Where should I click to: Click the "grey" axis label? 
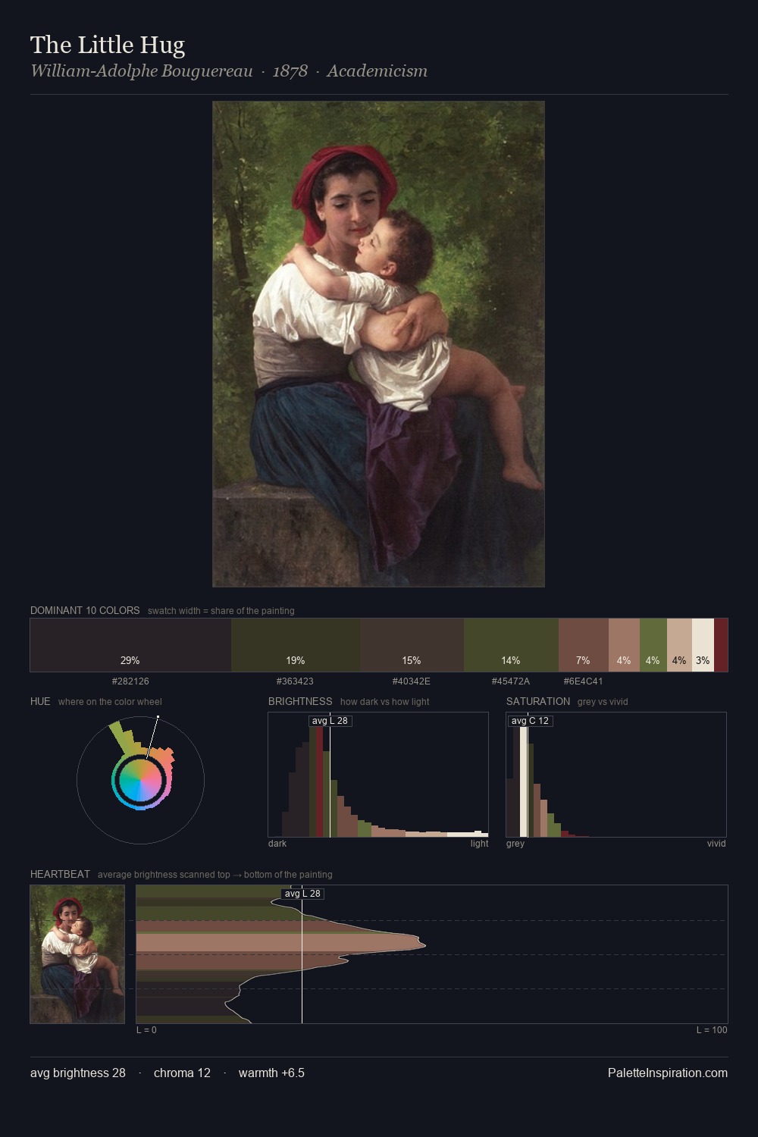[x=515, y=844]
